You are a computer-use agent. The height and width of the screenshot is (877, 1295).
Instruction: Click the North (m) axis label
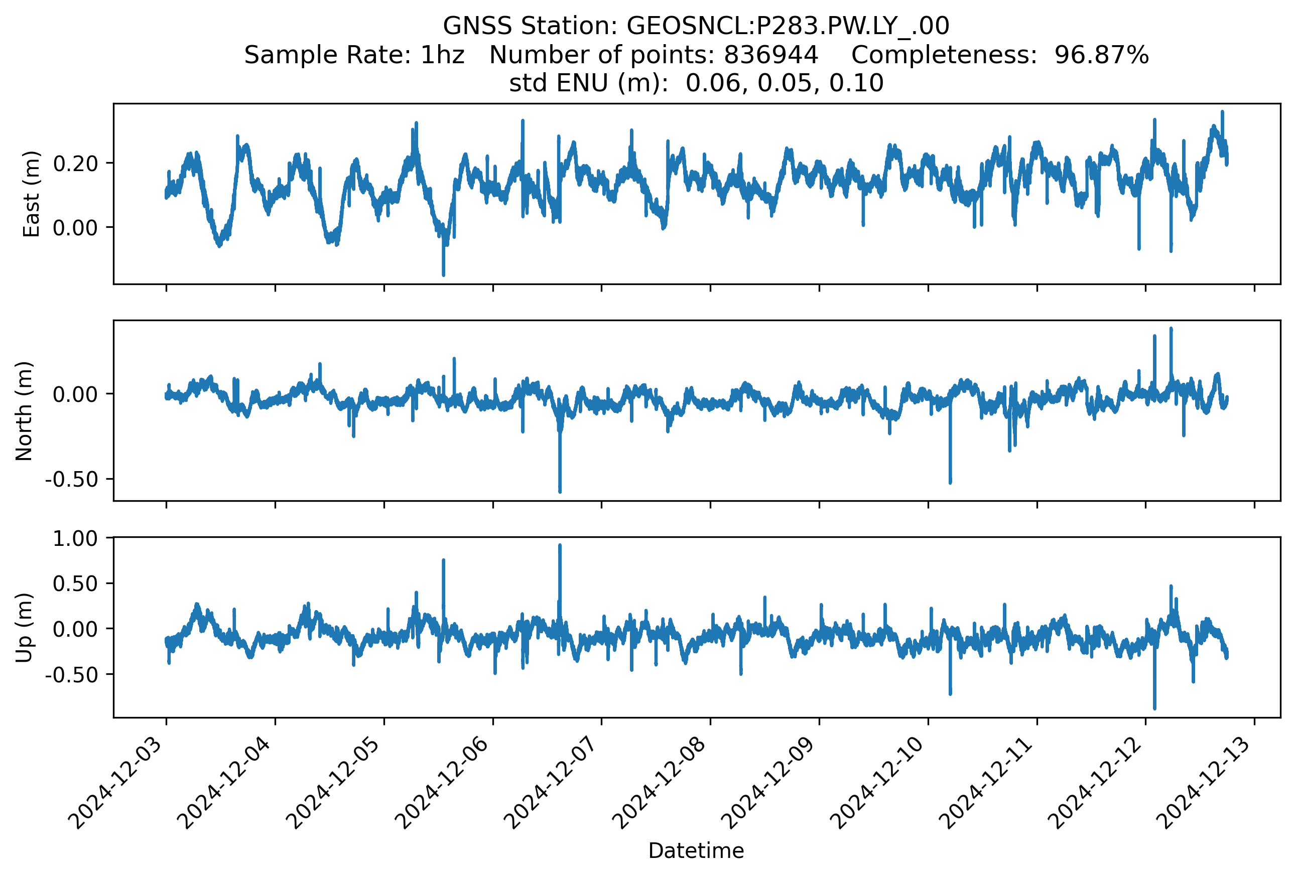coord(25,411)
